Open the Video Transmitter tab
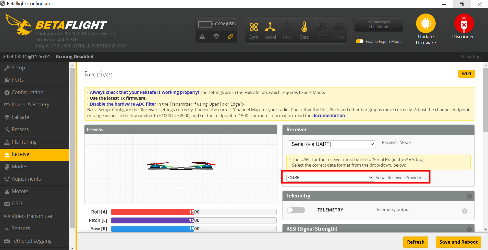488x250 pixels. pos(34,216)
